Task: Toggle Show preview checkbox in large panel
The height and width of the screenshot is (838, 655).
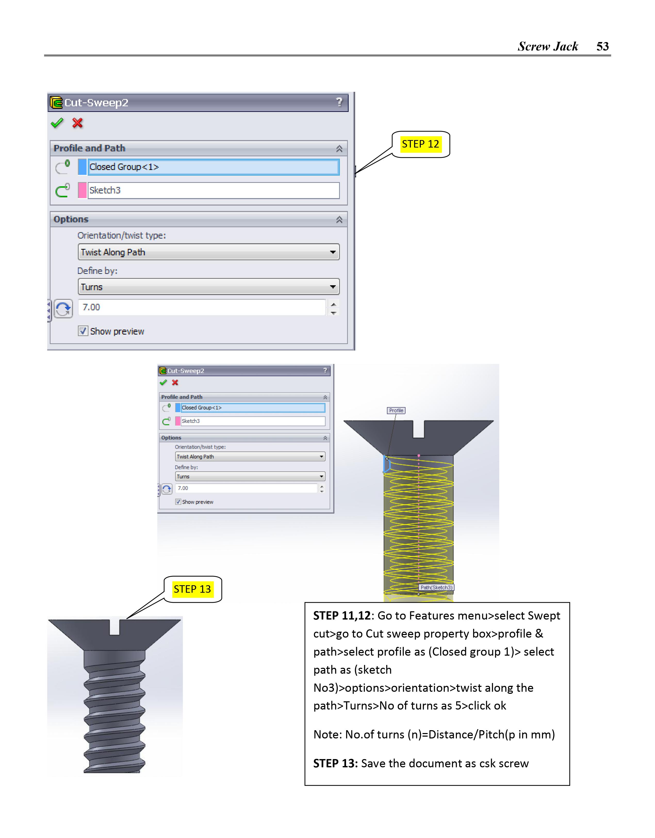Action: pos(83,331)
